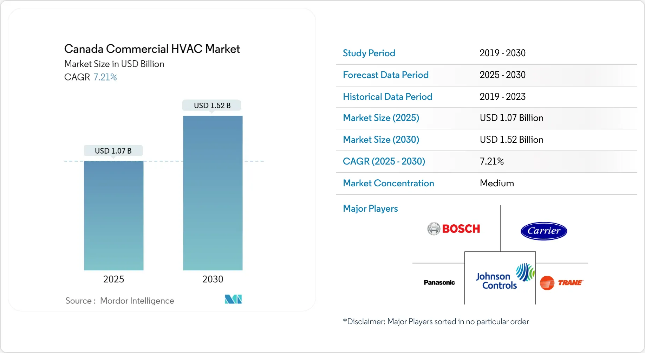Click the USD 1.52 B bar label
645x353 pixels.
tap(212, 105)
